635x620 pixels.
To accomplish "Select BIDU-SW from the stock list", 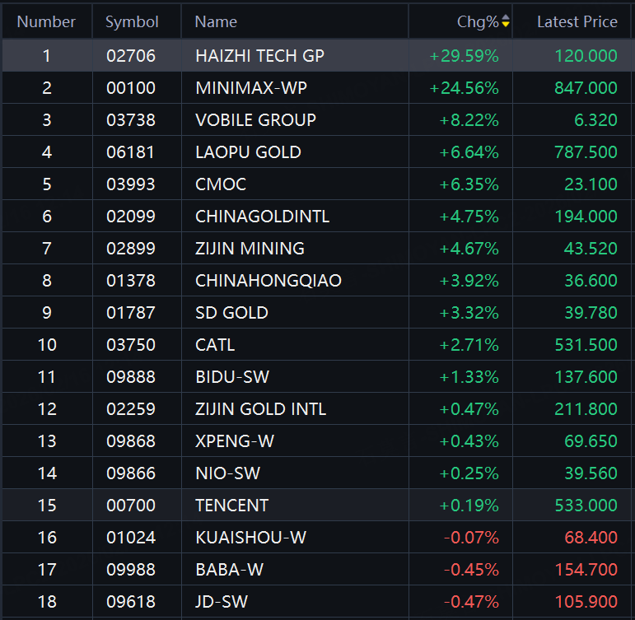I will (x=232, y=377).
